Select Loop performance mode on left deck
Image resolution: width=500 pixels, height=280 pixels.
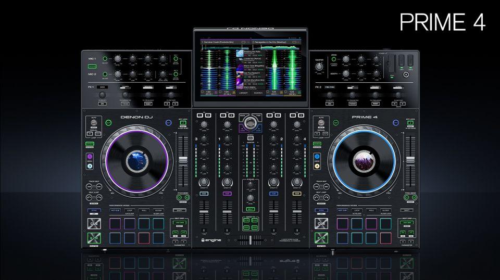click(130, 211)
